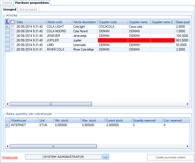Sort articles by Article code header
The height and width of the screenshot is (163, 195).
(x=59, y=22)
